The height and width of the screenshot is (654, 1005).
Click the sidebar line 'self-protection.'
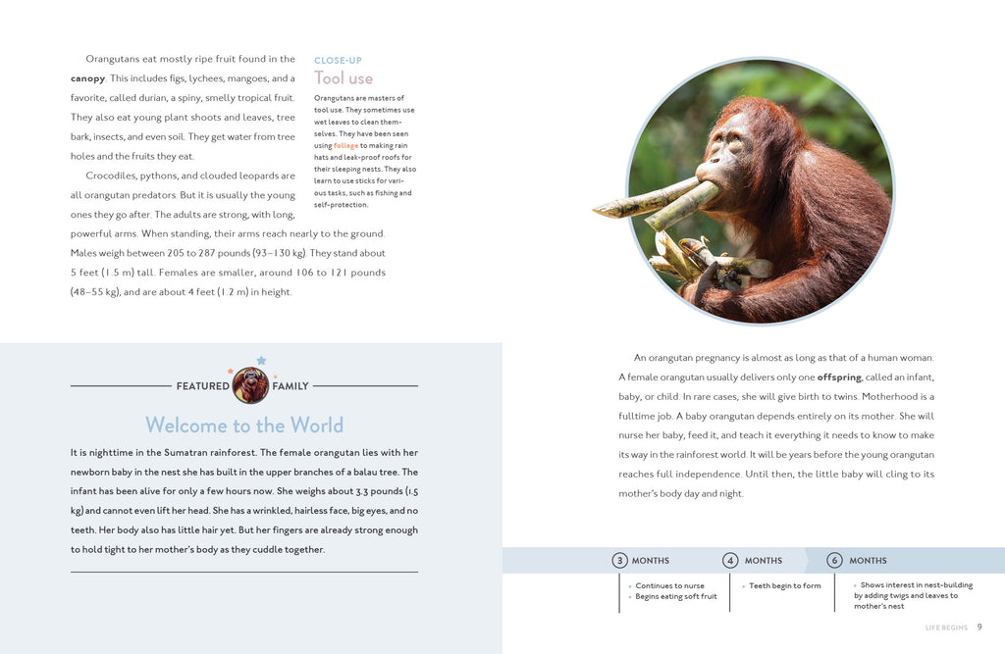click(341, 205)
